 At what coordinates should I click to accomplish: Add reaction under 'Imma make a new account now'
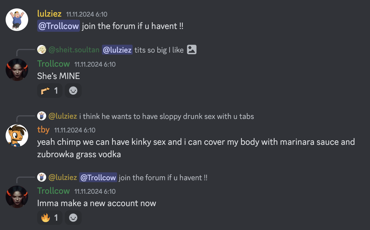(x=73, y=218)
